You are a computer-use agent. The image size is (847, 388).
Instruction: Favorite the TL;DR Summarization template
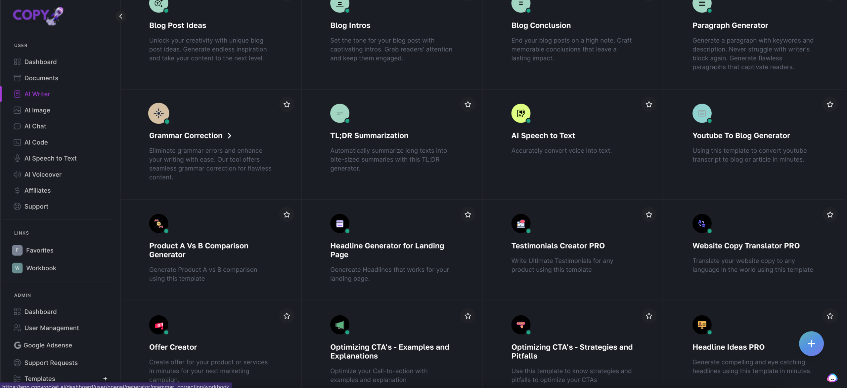pyautogui.click(x=468, y=104)
